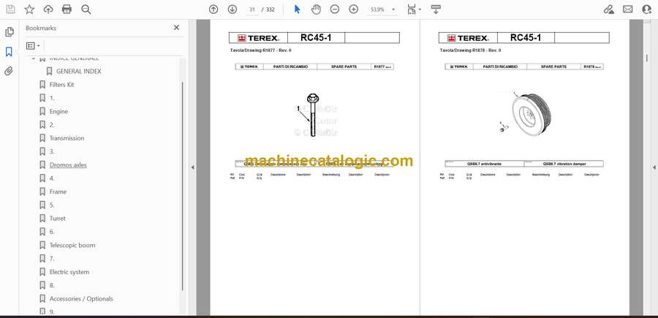The image size is (658, 318).
Task: Zoom out with the minus icon
Action: tap(334, 10)
